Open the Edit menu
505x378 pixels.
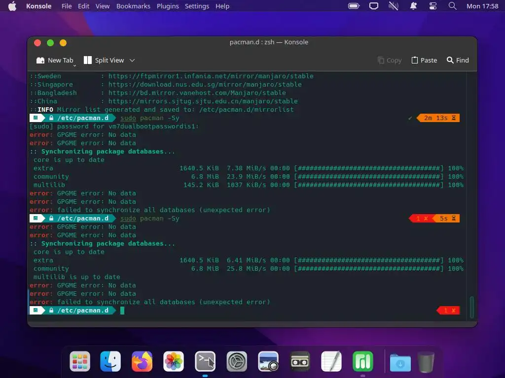pos(83,6)
